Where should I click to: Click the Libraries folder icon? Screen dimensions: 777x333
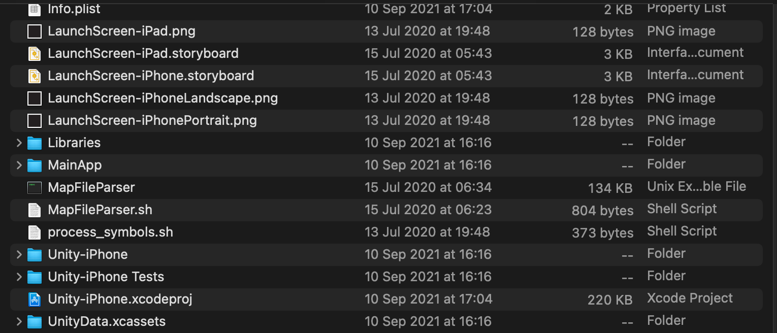34,143
